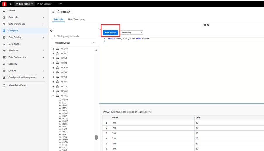Open the 100 rows dropdown

pos(131,33)
